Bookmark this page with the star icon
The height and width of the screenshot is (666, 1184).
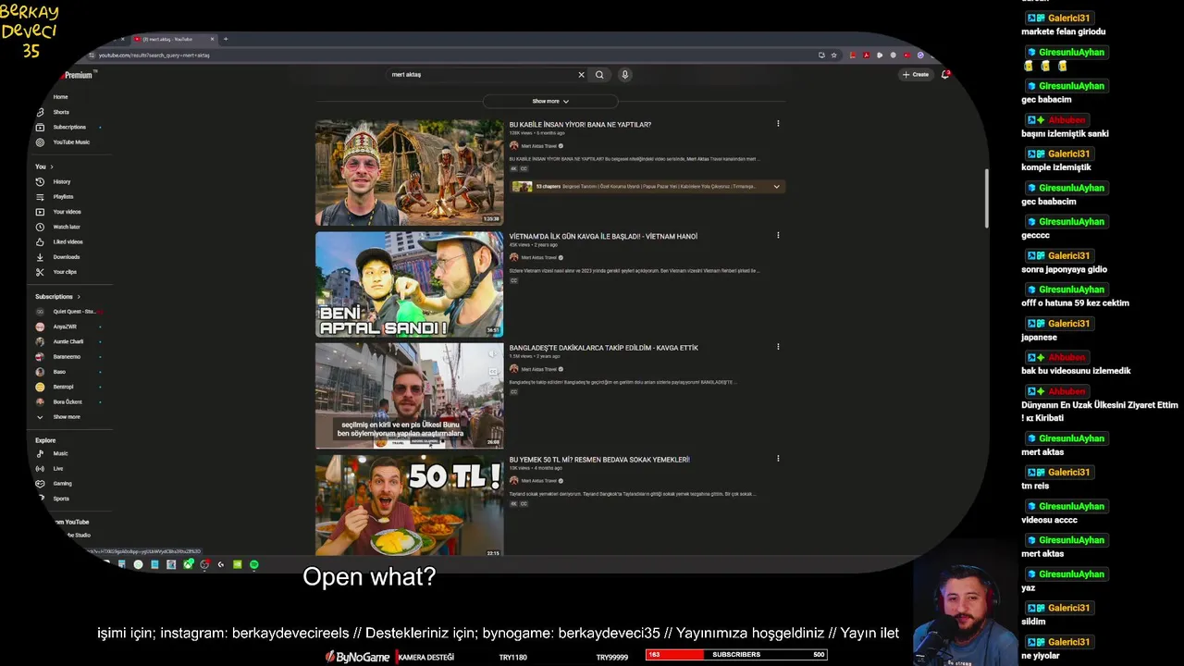pos(833,55)
